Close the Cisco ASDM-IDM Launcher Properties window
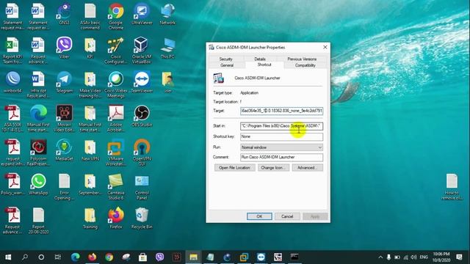This screenshot has height=264, width=470. 325,47
